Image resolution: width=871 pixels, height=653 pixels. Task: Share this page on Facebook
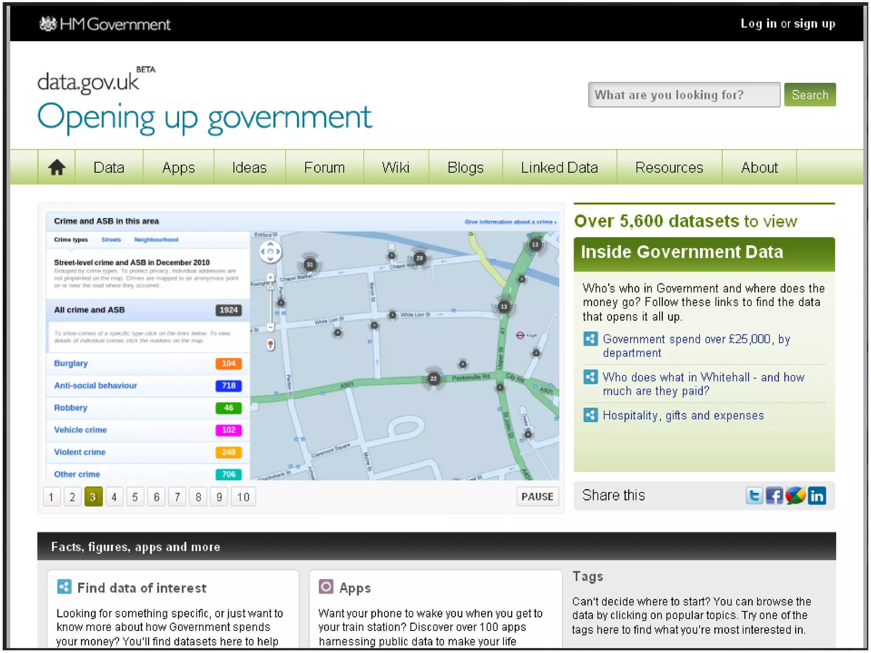pos(774,496)
